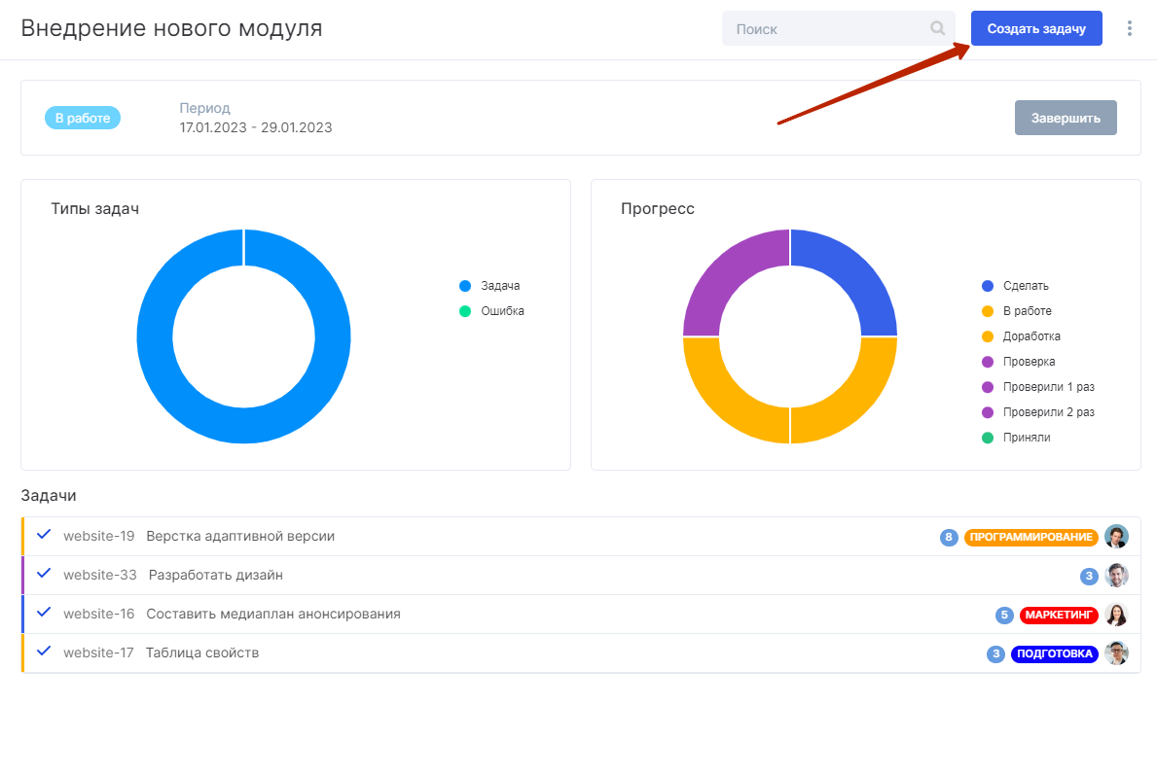
Task: Toggle Ошибка legend item in Типы задач
Action: pos(492,311)
